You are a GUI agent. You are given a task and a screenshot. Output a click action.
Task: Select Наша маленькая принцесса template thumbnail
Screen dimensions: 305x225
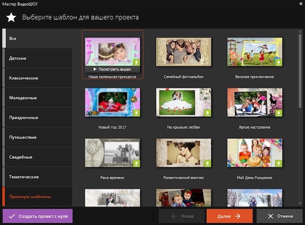[113, 52]
